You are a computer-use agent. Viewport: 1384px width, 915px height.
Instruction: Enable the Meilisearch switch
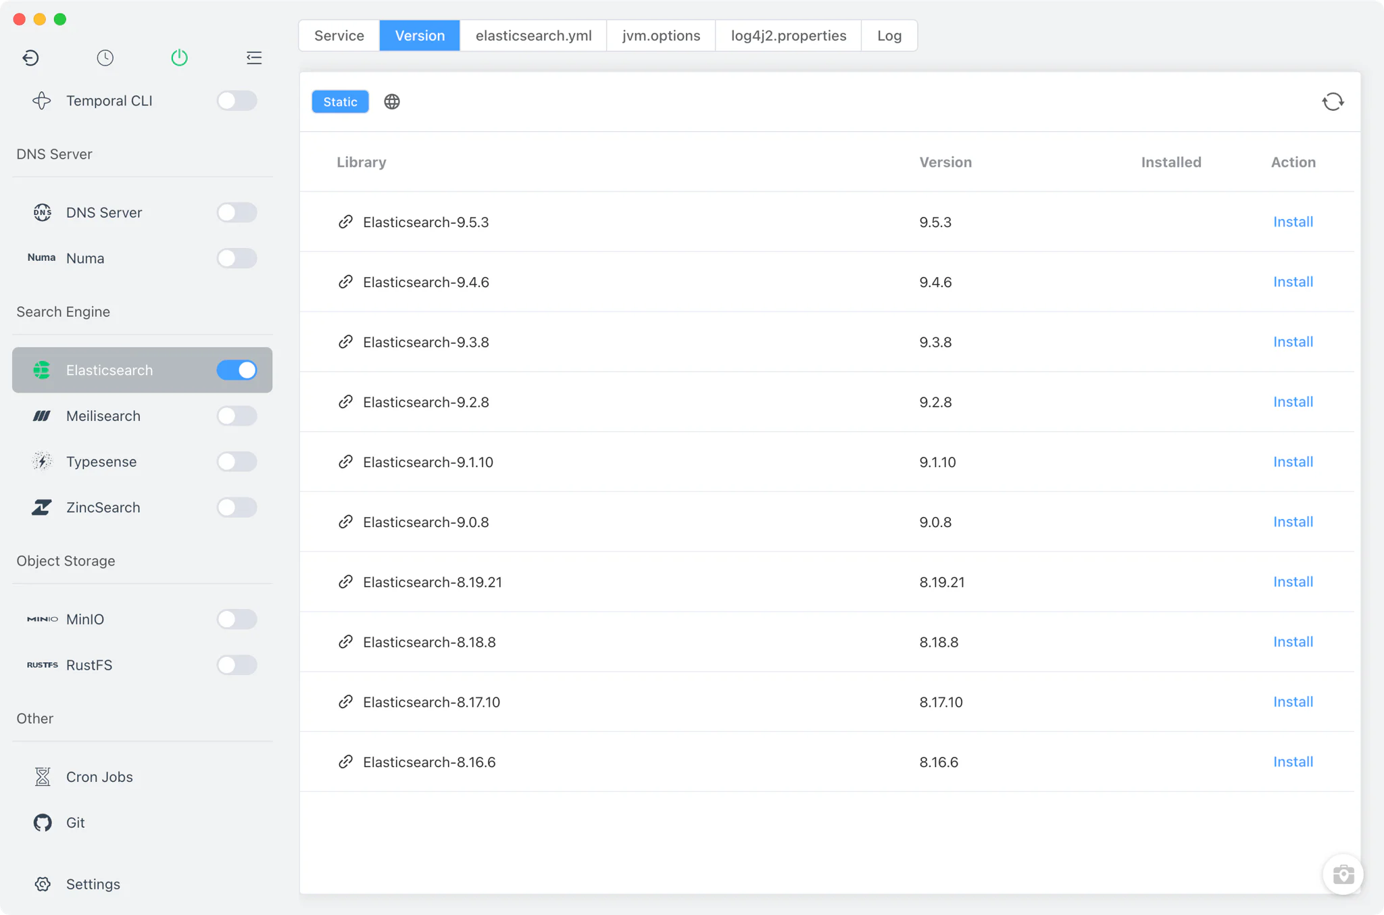[237, 416]
